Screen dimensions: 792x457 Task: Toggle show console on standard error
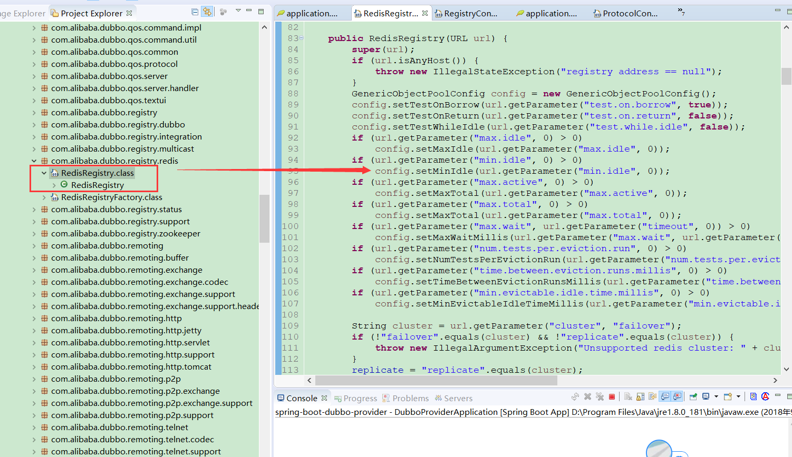[x=677, y=396]
